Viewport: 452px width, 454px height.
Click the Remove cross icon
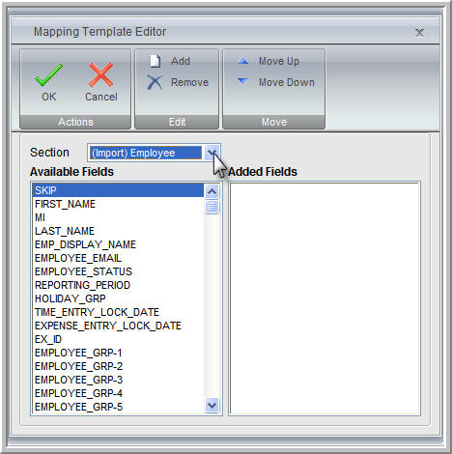point(155,82)
